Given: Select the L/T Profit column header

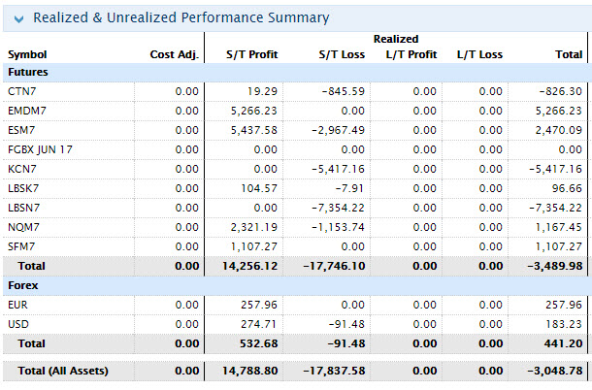Looking at the screenshot, I should click(x=411, y=54).
